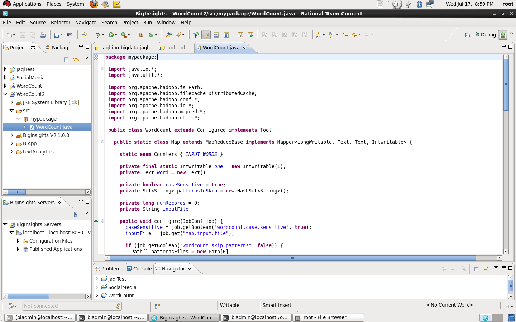Click the Next Annotation arrow icon
Viewport: 516px width, 322px height.
[318, 35]
